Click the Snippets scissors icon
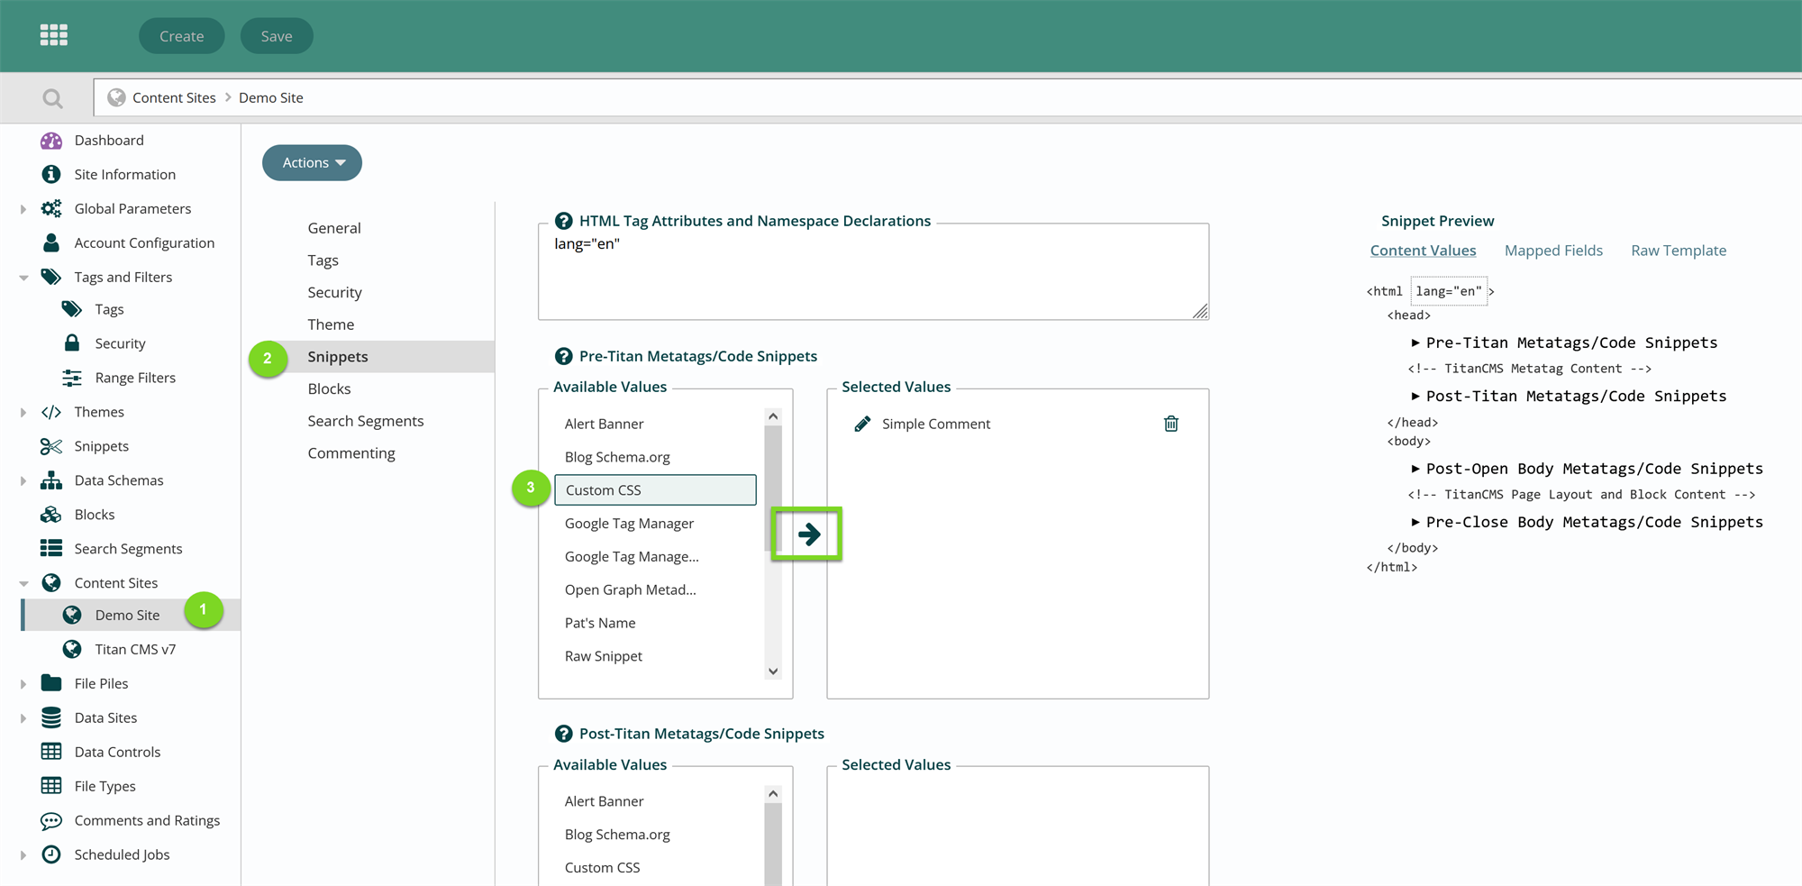 click(x=51, y=446)
